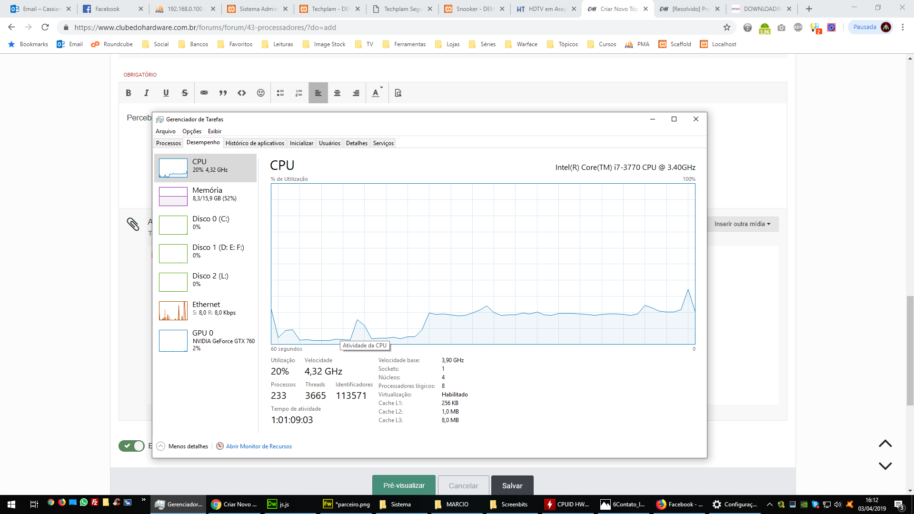This screenshot has height=514, width=914.
Task: Select the Memória performance panel
Action: click(x=205, y=197)
